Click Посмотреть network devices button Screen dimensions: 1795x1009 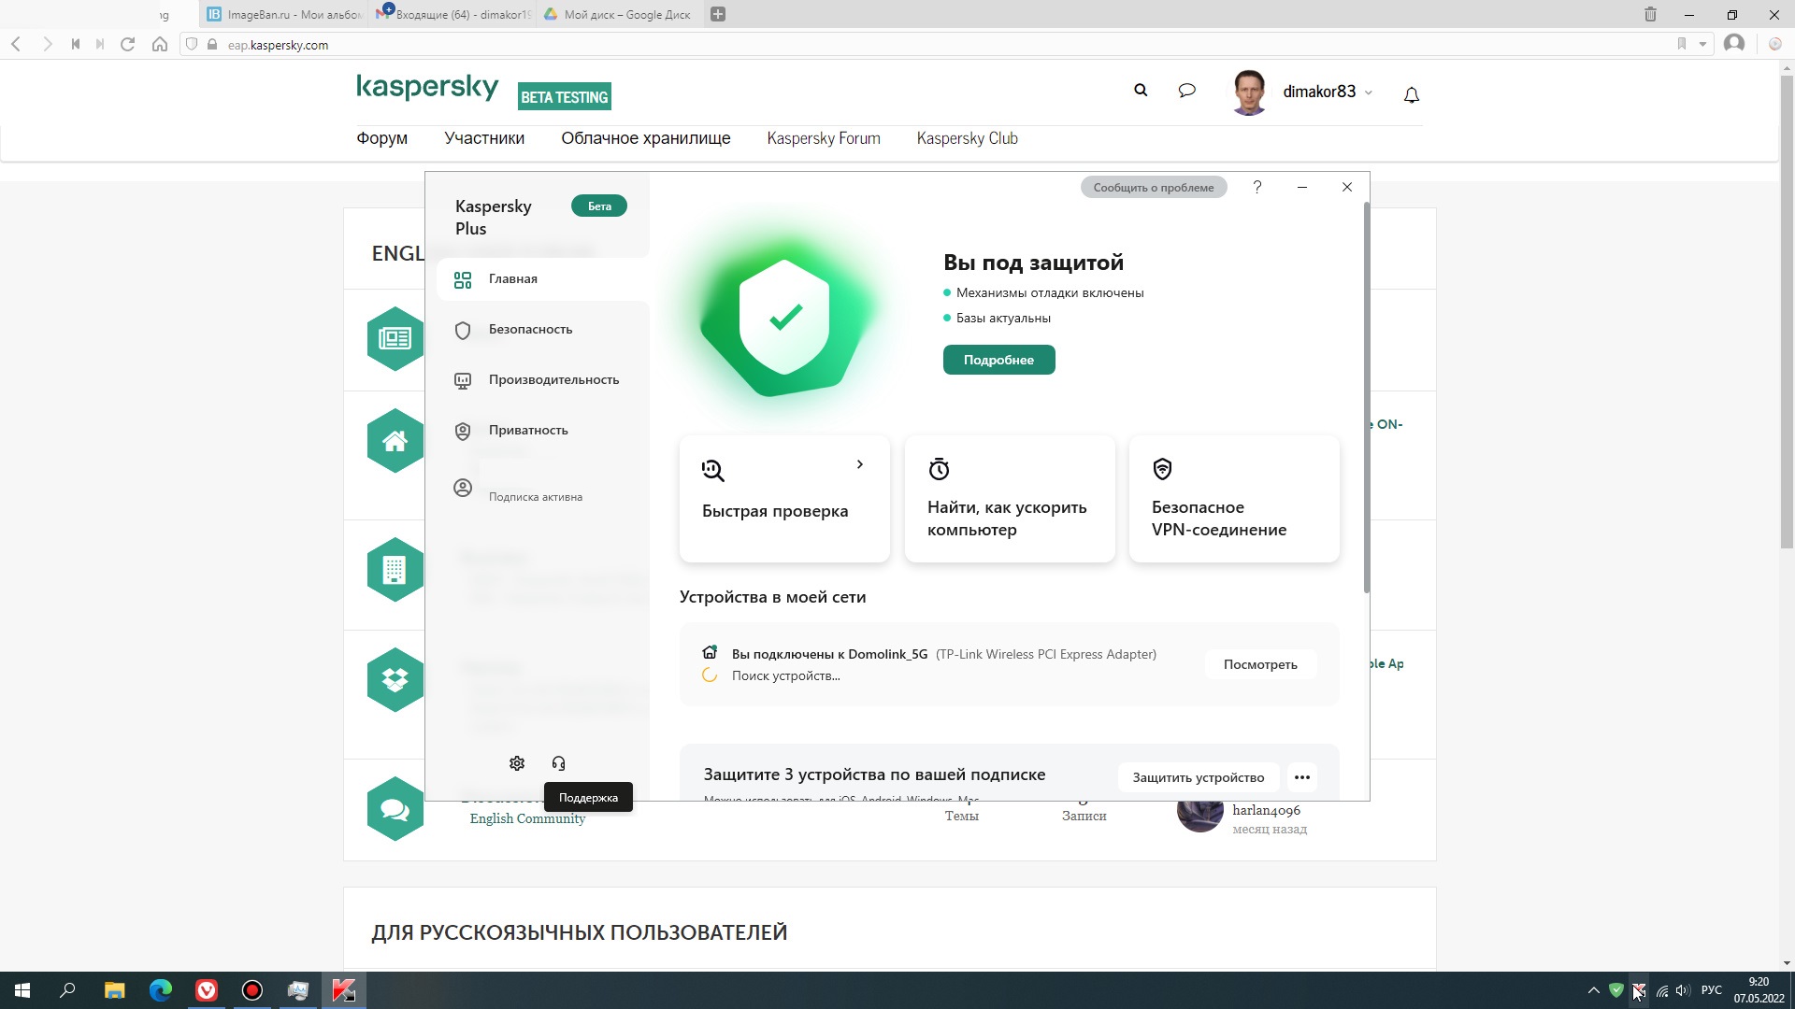[1260, 664]
